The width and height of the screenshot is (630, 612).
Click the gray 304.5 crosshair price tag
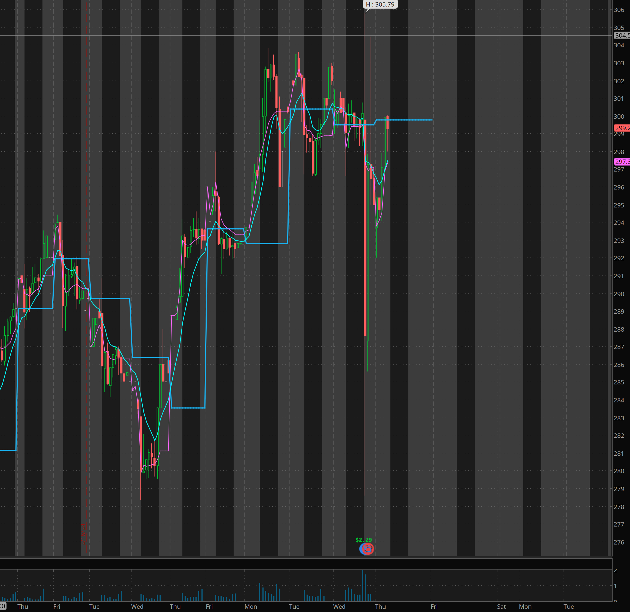click(622, 35)
